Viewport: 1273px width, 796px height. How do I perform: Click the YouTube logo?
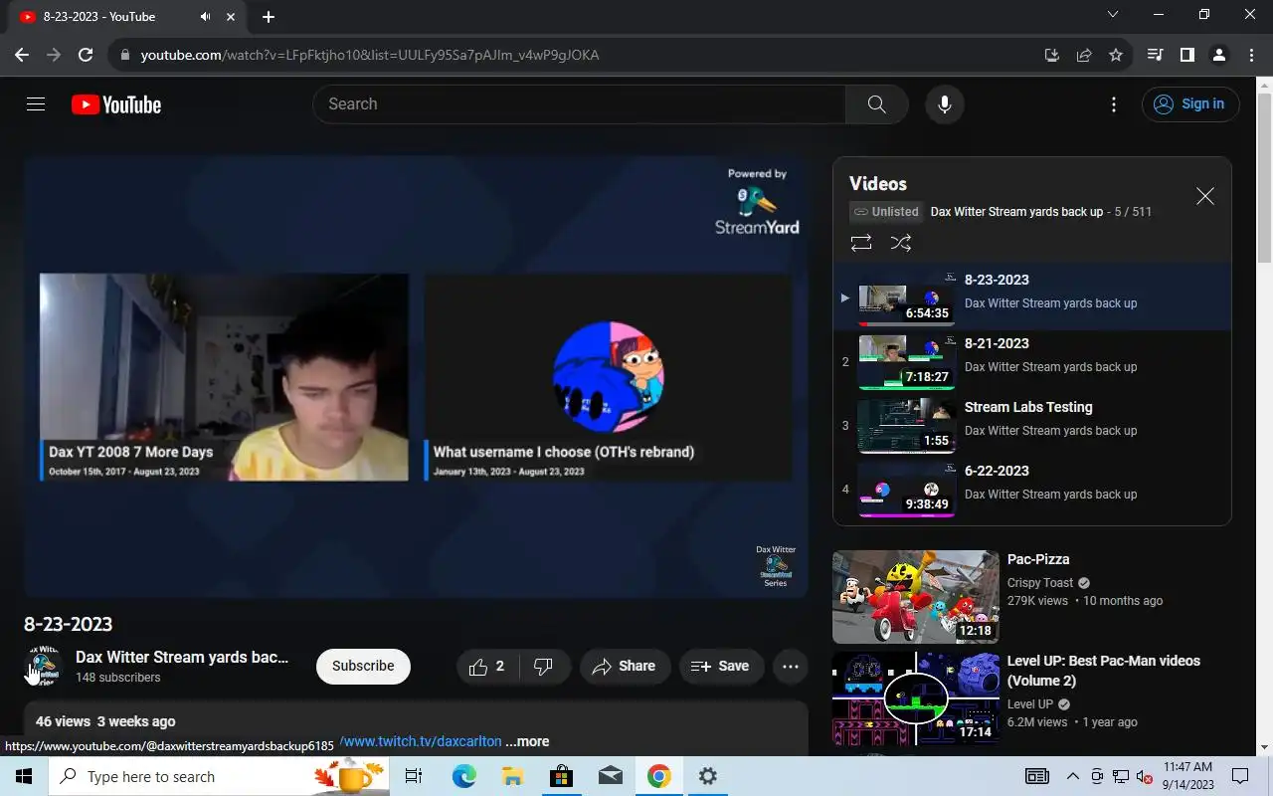tap(116, 104)
